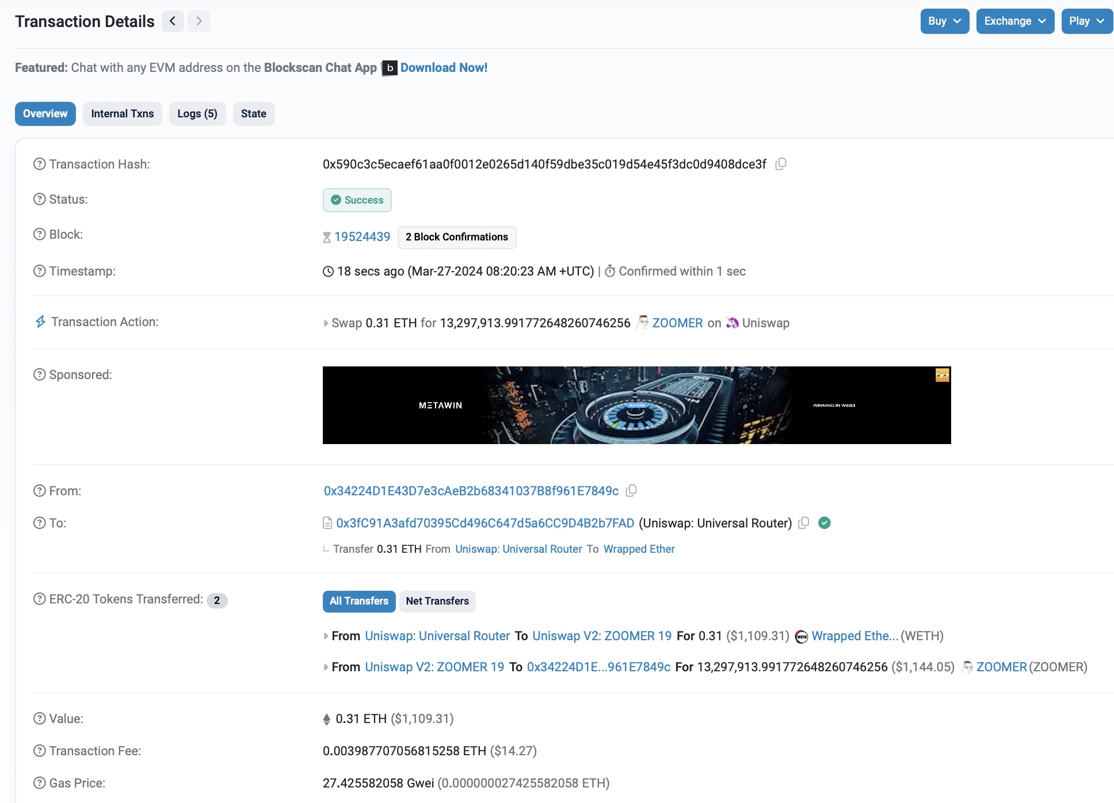
Task: Switch to Net Transfers view
Action: [437, 601]
